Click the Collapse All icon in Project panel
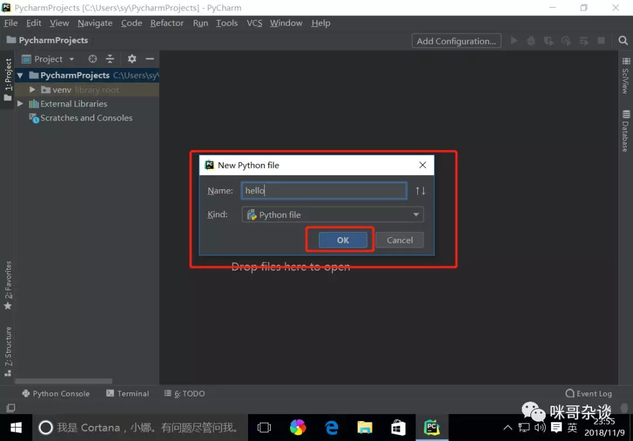The image size is (633, 441). (110, 59)
